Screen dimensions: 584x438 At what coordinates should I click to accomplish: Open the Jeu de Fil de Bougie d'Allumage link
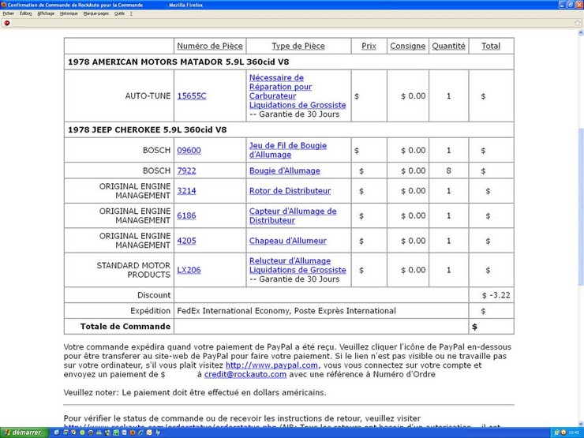coord(288,150)
